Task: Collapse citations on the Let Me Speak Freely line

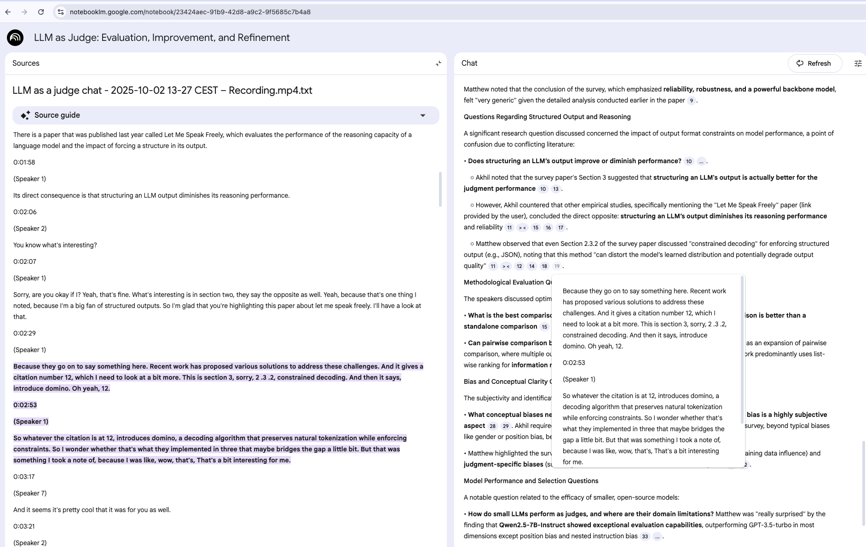Action: tap(522, 228)
